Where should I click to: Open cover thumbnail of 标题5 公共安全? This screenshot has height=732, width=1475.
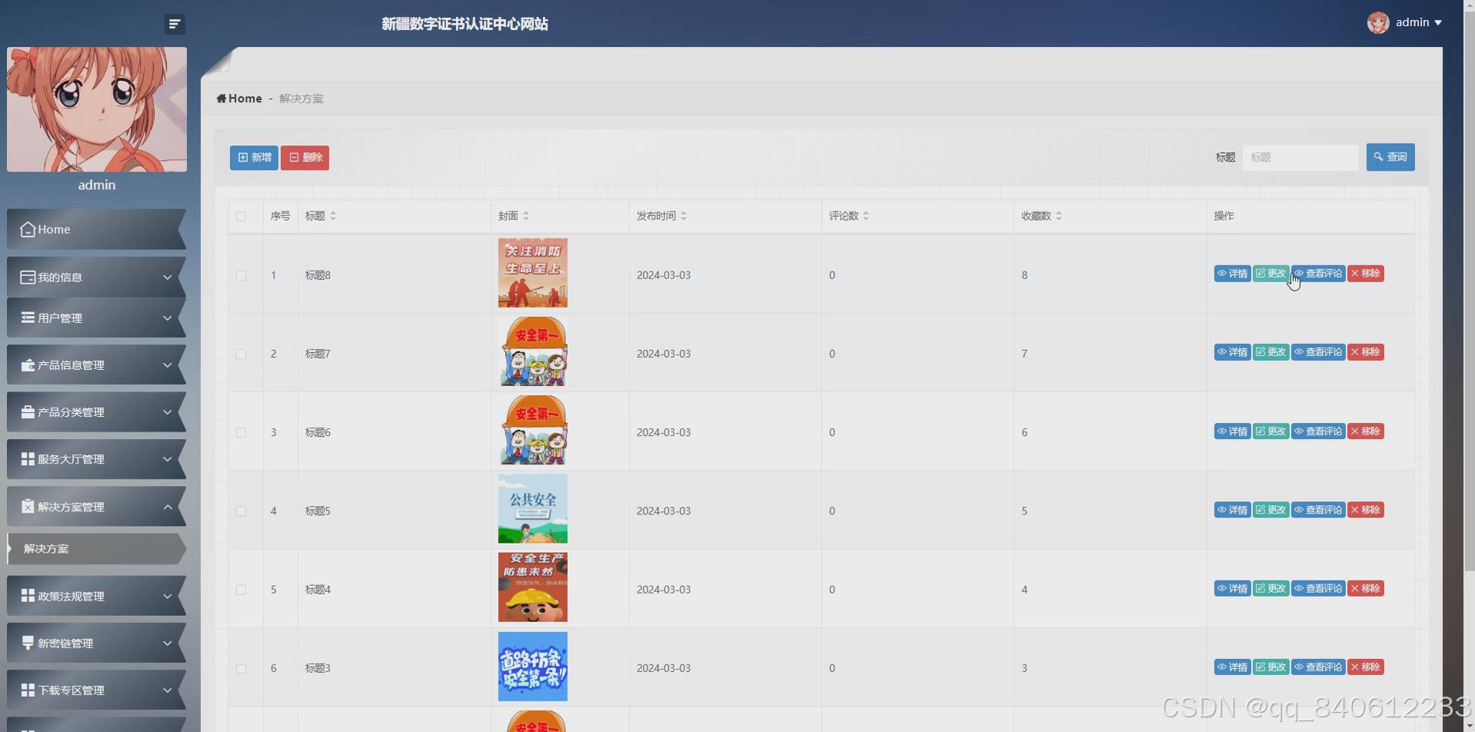pyautogui.click(x=533, y=508)
